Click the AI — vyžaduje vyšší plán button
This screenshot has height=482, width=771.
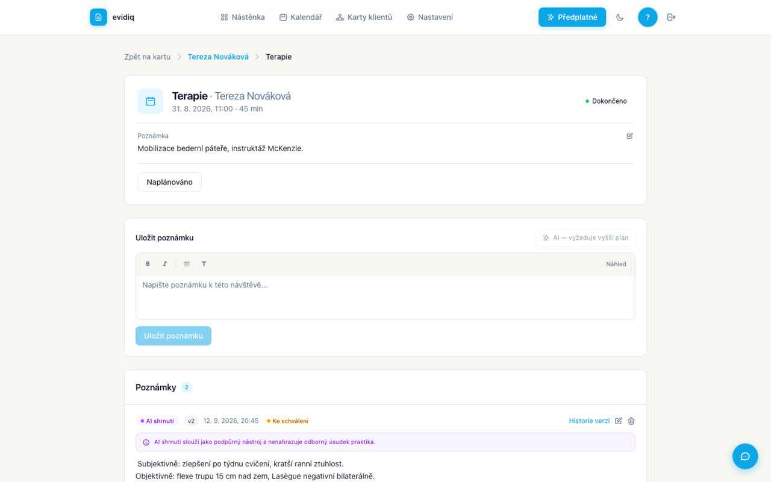585,237
